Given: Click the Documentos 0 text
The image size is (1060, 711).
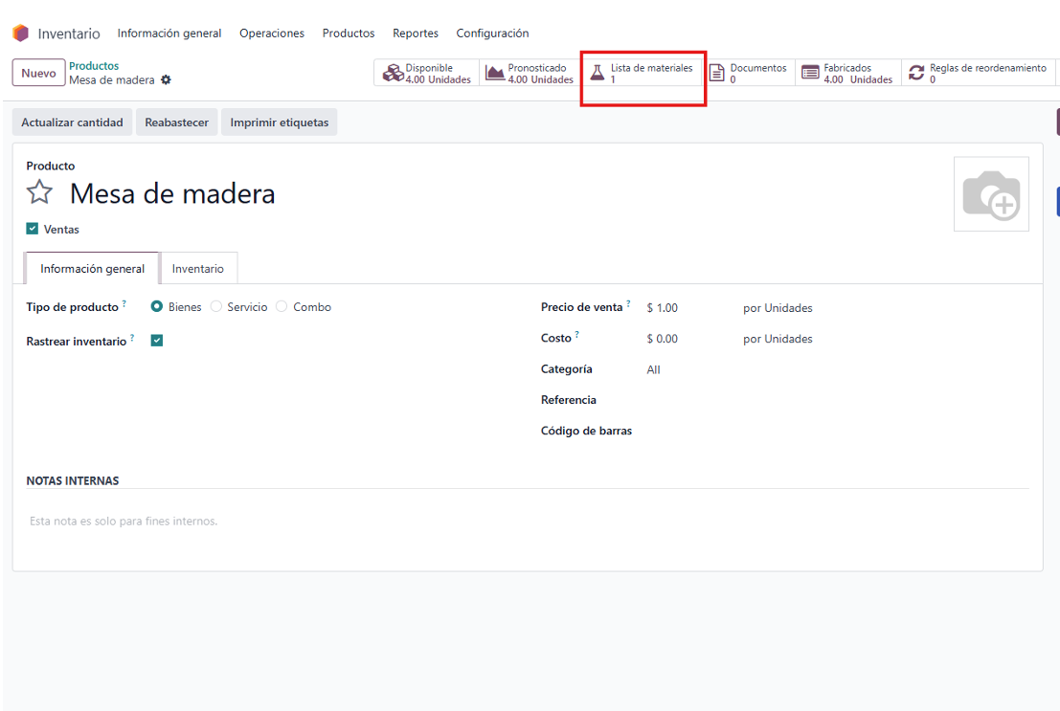Looking at the screenshot, I should click(x=758, y=74).
